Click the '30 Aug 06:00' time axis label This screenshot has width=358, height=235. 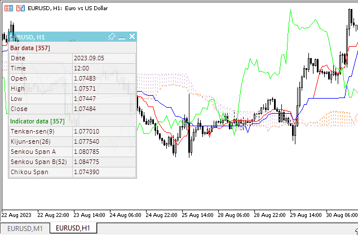342,215
